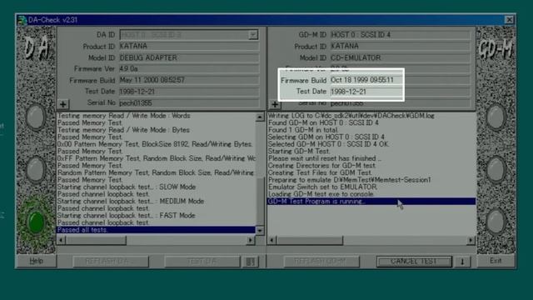This screenshot has width=533, height=300.
Task: Click the bottom gray indicator light on GD-M side
Action: pos(496,222)
